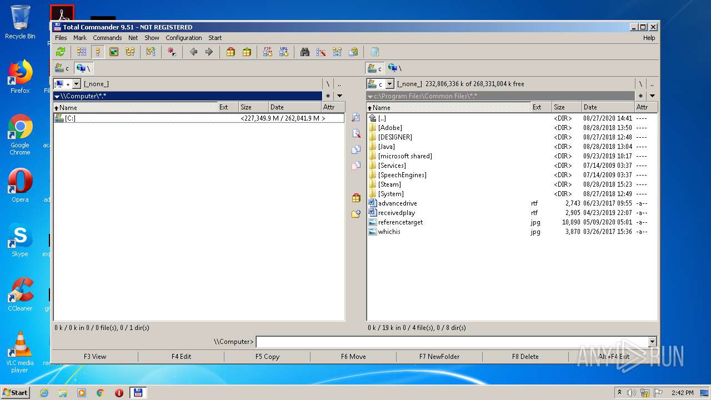
Task: Click the F3 View button
Action: click(95, 357)
